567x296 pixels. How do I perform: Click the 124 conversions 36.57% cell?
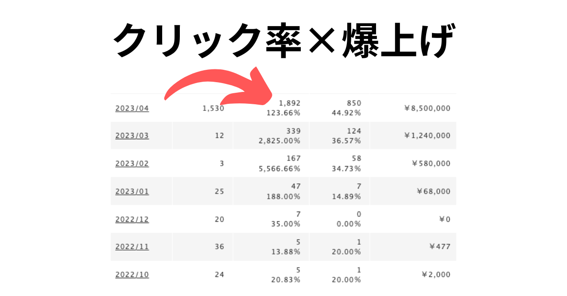click(x=340, y=136)
